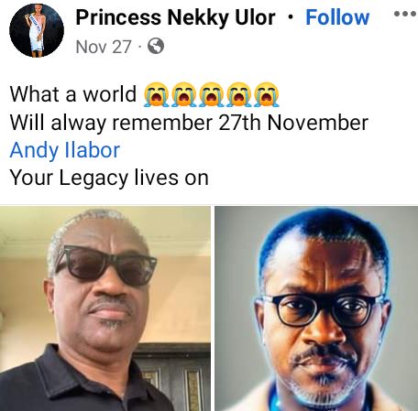The width and height of the screenshot is (418, 411).
Task: Click the dark door in left photo background
Action: [x=181, y=377]
